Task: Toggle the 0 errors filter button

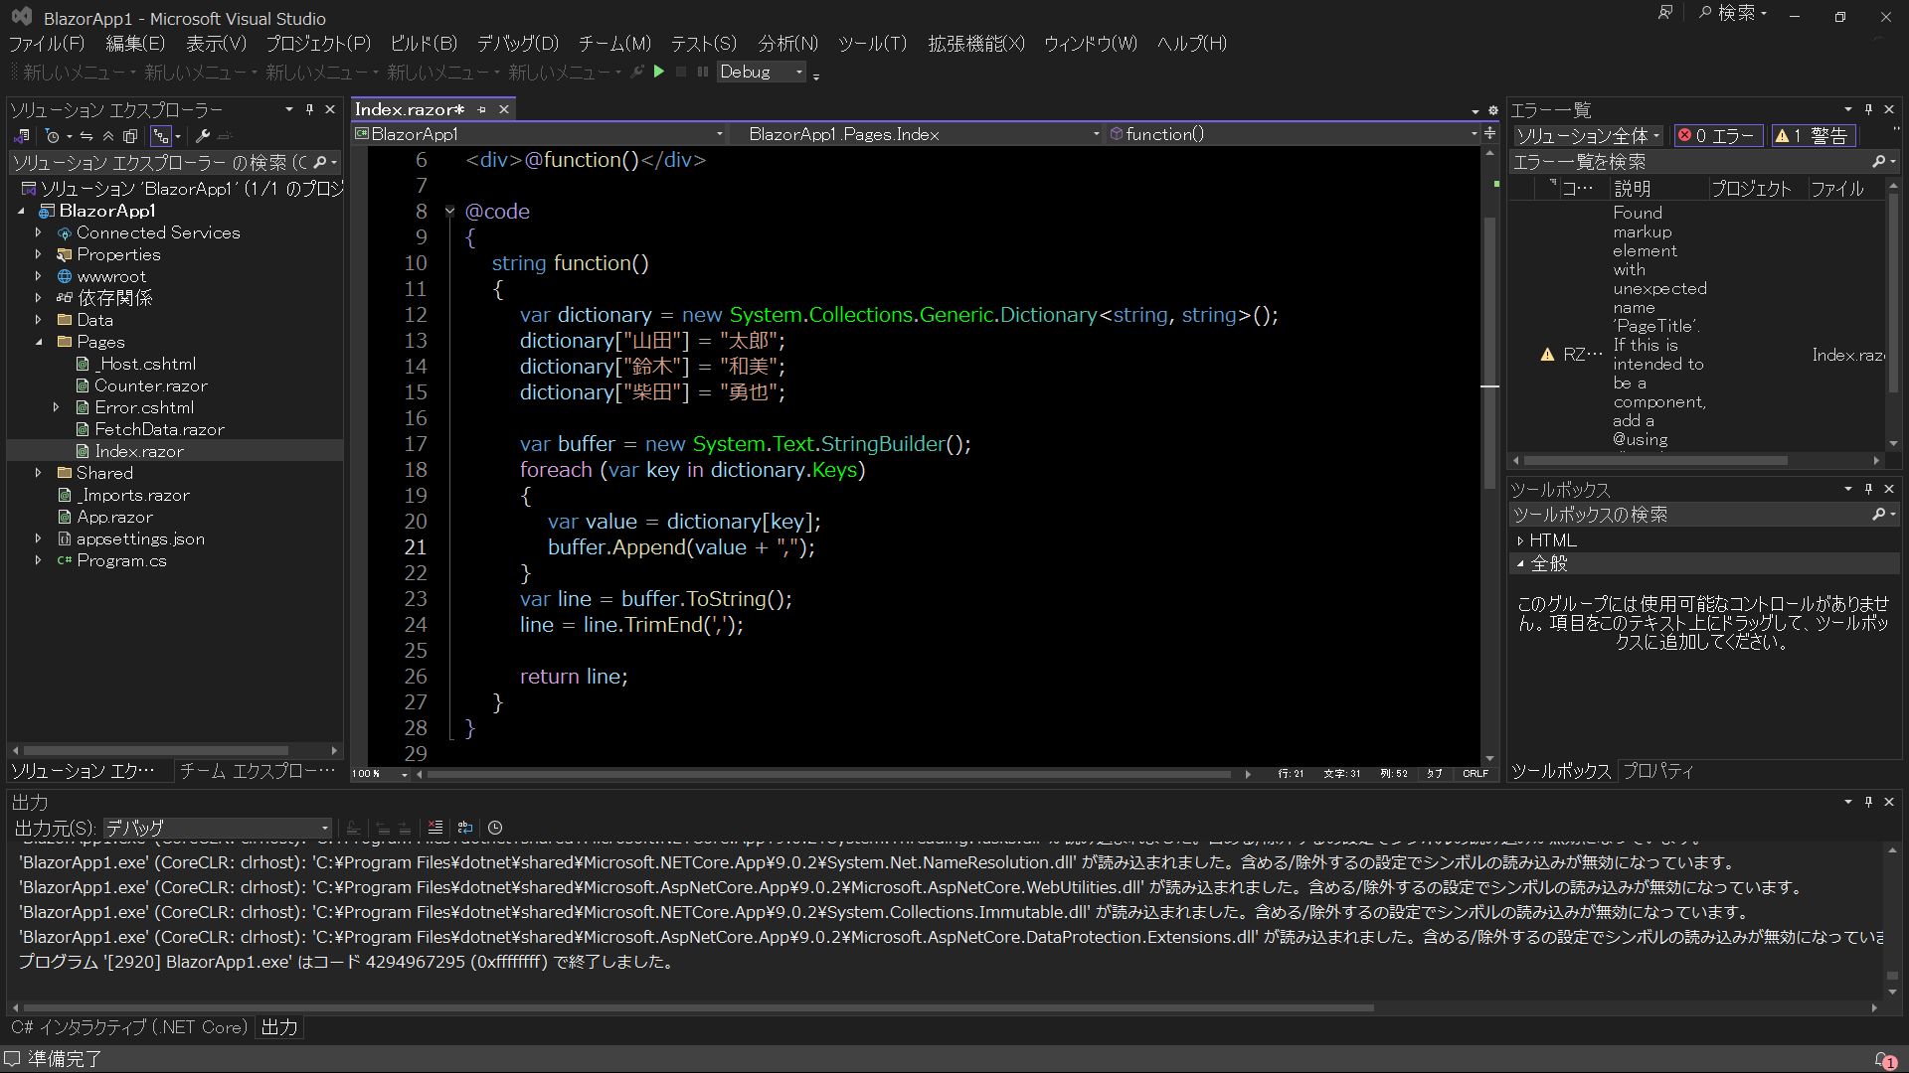Action: point(1717,136)
